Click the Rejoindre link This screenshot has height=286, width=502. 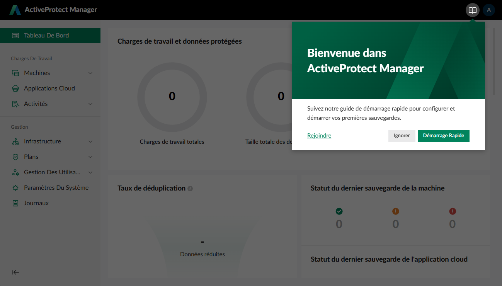click(319, 135)
